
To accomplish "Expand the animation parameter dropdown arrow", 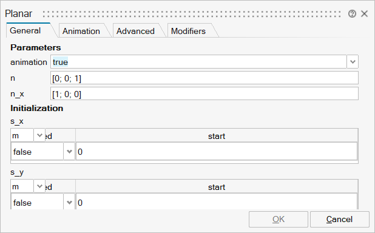I will click(353, 62).
